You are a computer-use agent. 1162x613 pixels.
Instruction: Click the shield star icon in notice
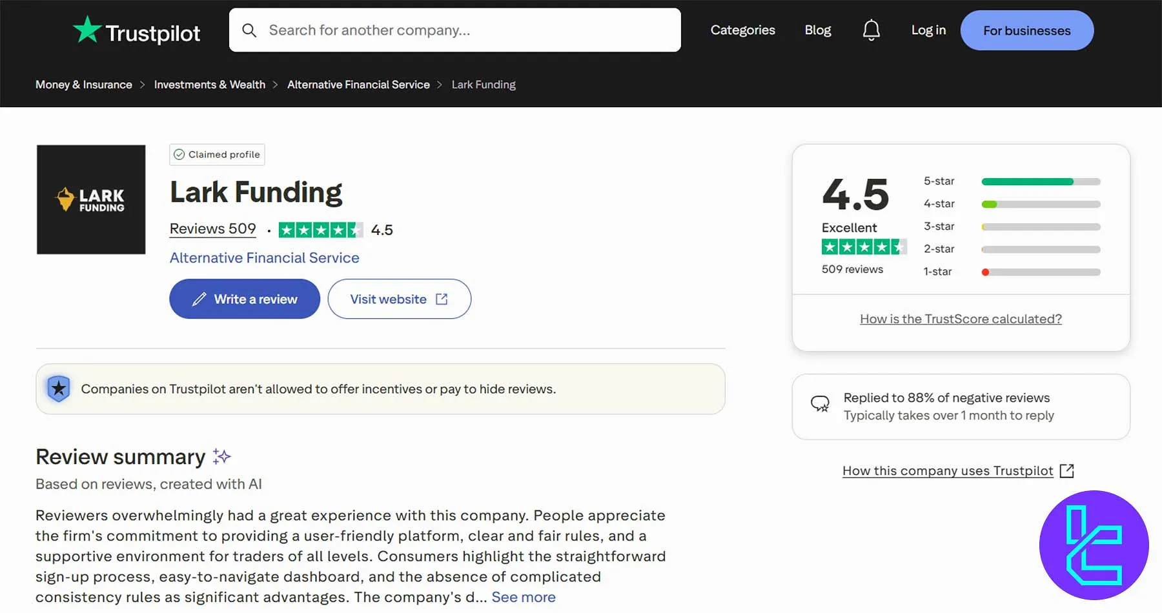[x=59, y=388]
